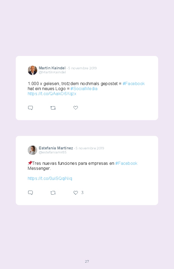Click the #SocialMedia hashtag

click(x=84, y=88)
